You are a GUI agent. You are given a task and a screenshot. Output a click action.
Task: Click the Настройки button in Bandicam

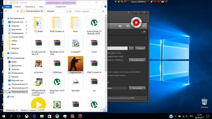click(x=137, y=88)
